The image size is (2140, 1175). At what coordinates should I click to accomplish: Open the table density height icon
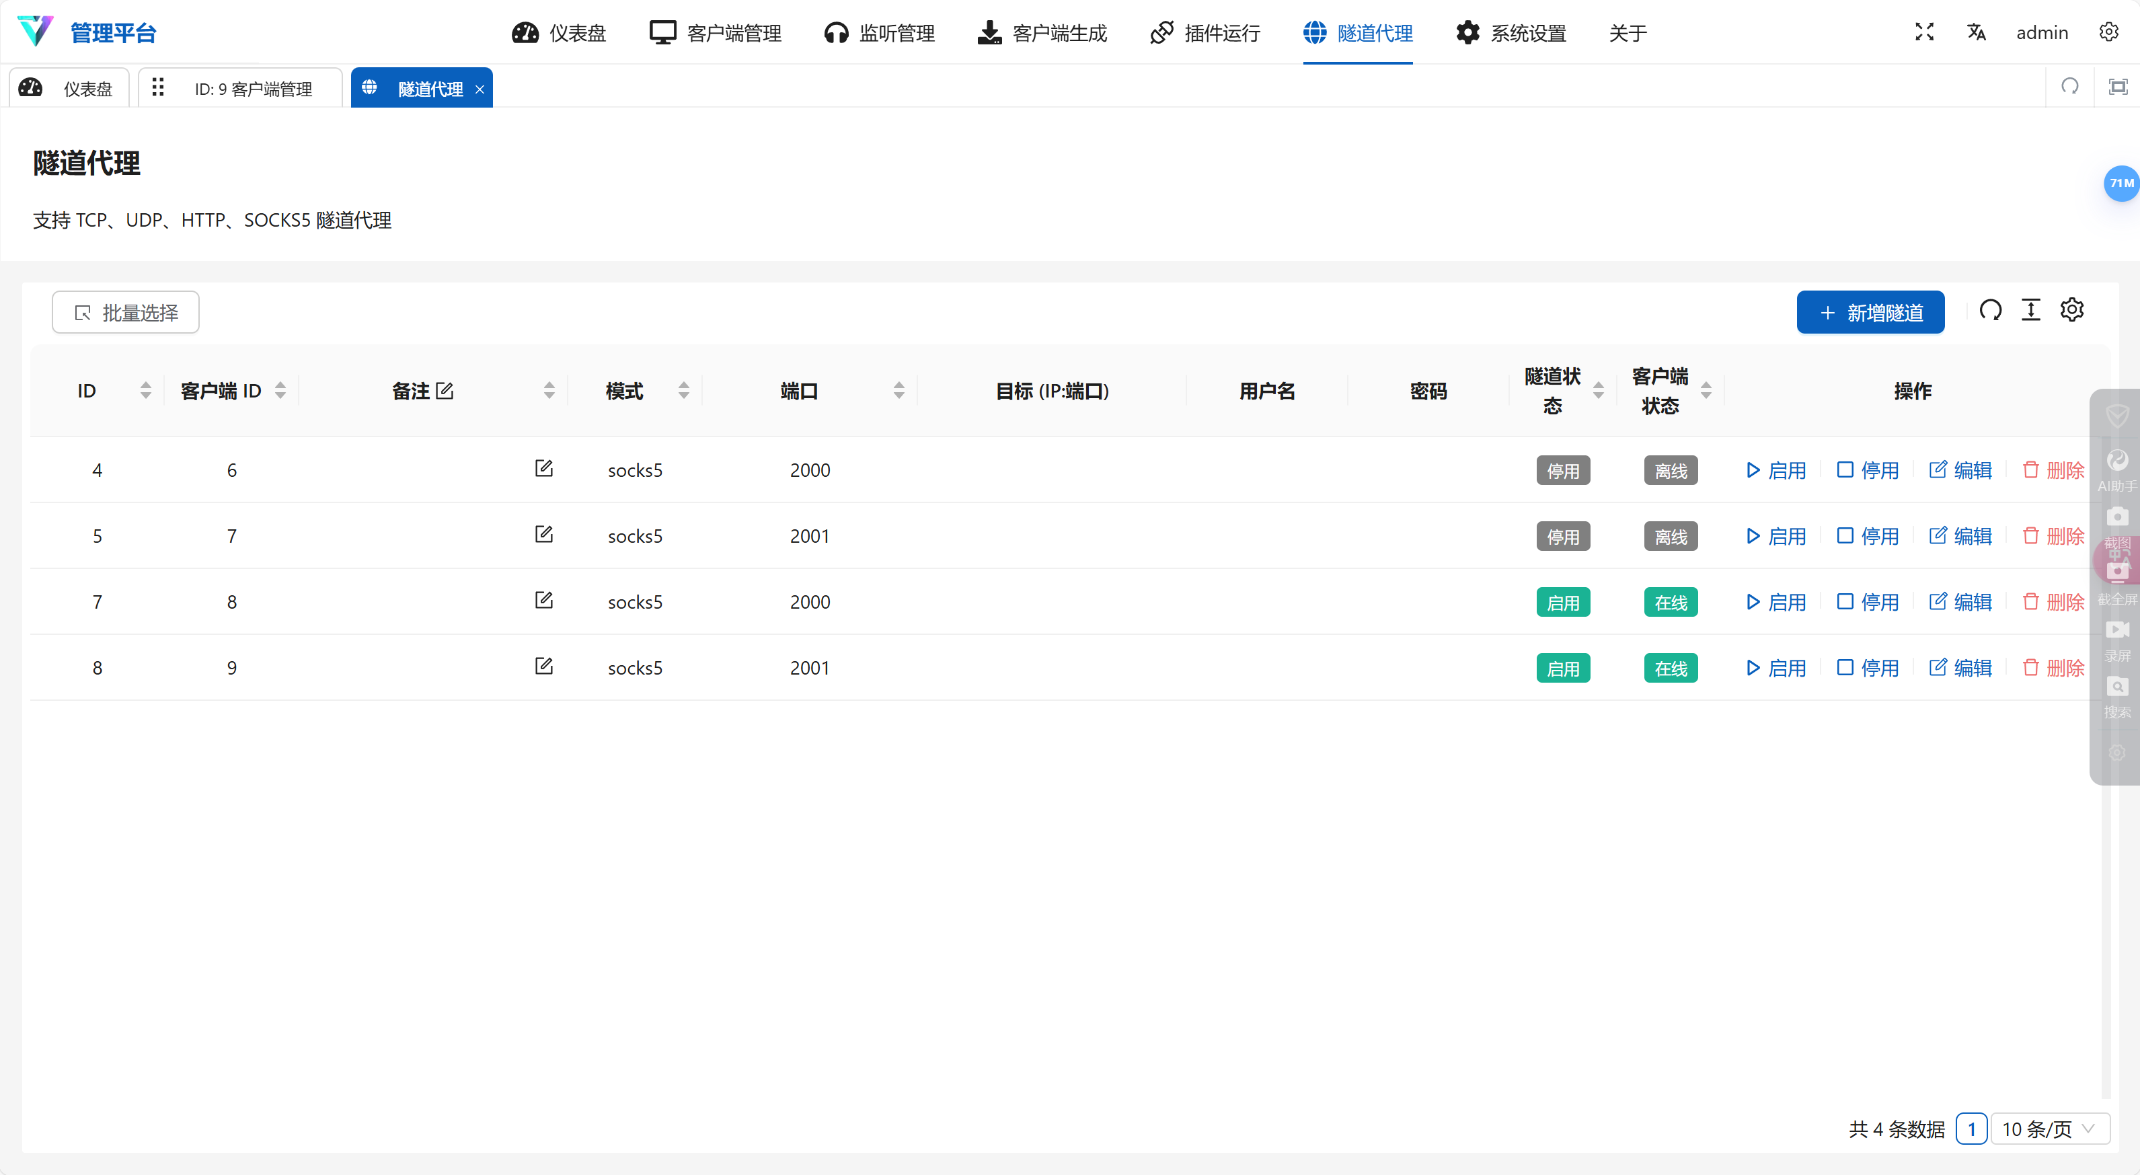[x=2030, y=311]
